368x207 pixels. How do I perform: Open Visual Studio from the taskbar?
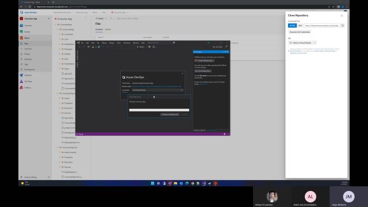pyautogui.click(x=204, y=183)
